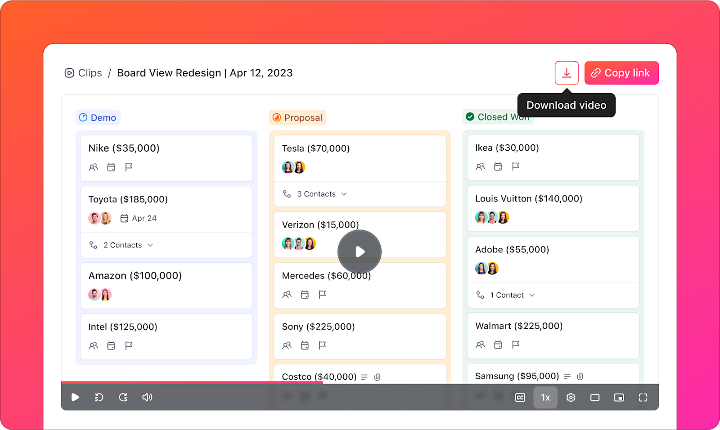Screen dimensions: 720x430
Task: Select the Demo column label
Action: 98,117
